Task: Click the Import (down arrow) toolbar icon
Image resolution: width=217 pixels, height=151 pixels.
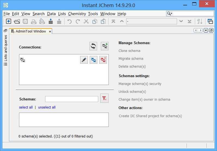Action: tap(51, 21)
